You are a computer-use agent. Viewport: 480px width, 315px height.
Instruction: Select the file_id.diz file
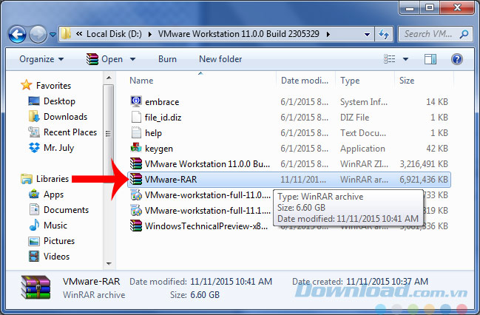(x=289, y=118)
